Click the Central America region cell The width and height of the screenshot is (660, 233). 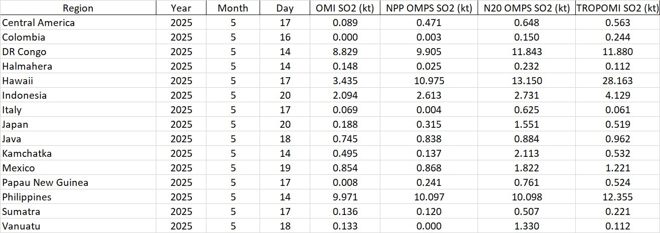coord(39,23)
